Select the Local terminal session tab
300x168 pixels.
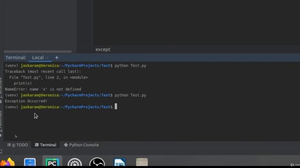pyautogui.click(x=38, y=57)
